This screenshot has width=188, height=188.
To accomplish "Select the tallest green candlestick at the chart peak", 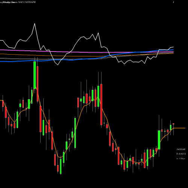I will tap(35, 75).
